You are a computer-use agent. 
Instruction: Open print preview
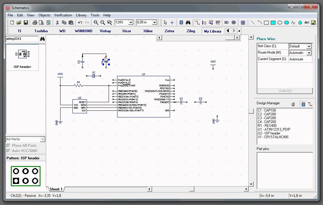coord(41,22)
